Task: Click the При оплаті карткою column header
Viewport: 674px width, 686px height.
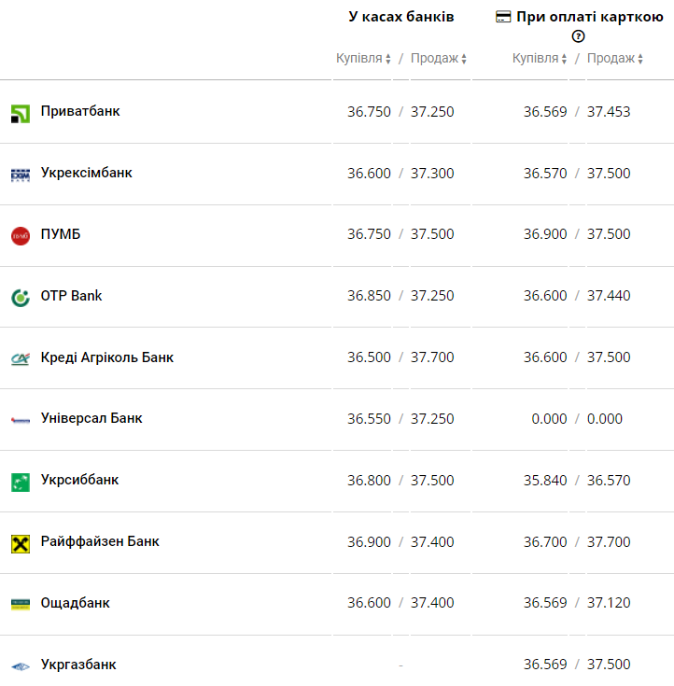Action: [x=590, y=17]
